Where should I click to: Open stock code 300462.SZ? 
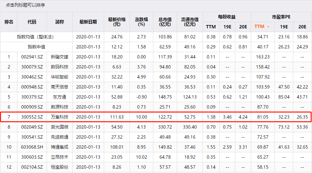[x=32, y=77]
